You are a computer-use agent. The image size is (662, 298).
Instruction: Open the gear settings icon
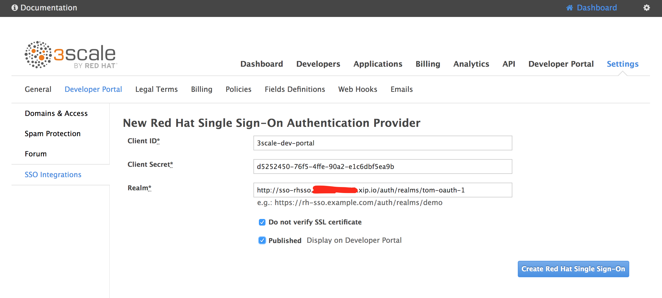646,8
